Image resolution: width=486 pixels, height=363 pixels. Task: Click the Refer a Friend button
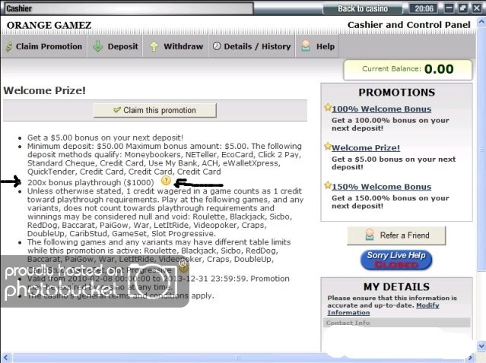(x=396, y=235)
